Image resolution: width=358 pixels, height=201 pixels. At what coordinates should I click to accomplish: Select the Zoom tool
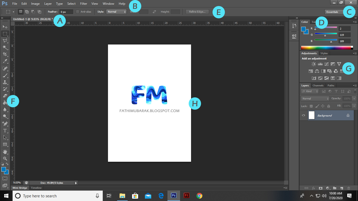(5, 158)
